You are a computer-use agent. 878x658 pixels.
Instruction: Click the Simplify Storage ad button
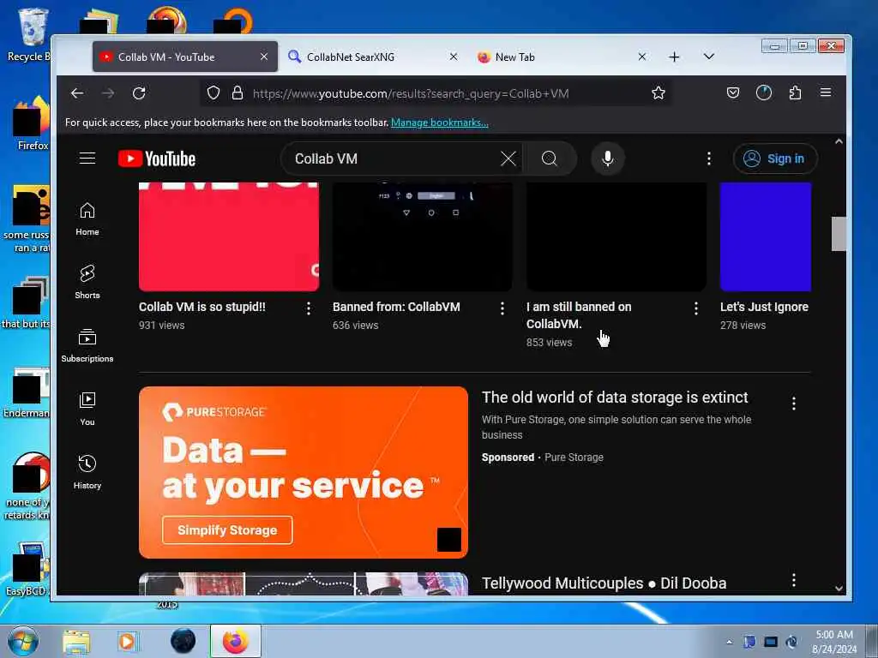coord(227,529)
